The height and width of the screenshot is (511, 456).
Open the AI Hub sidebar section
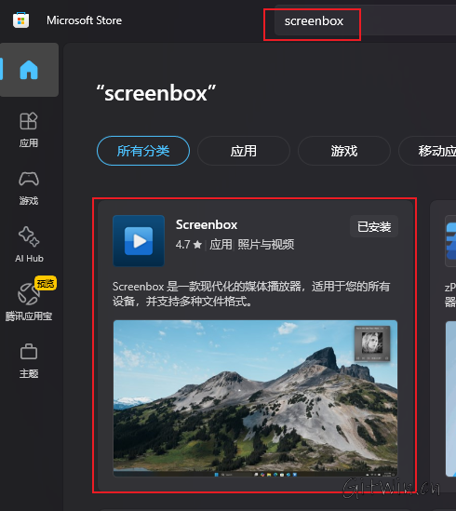click(29, 245)
